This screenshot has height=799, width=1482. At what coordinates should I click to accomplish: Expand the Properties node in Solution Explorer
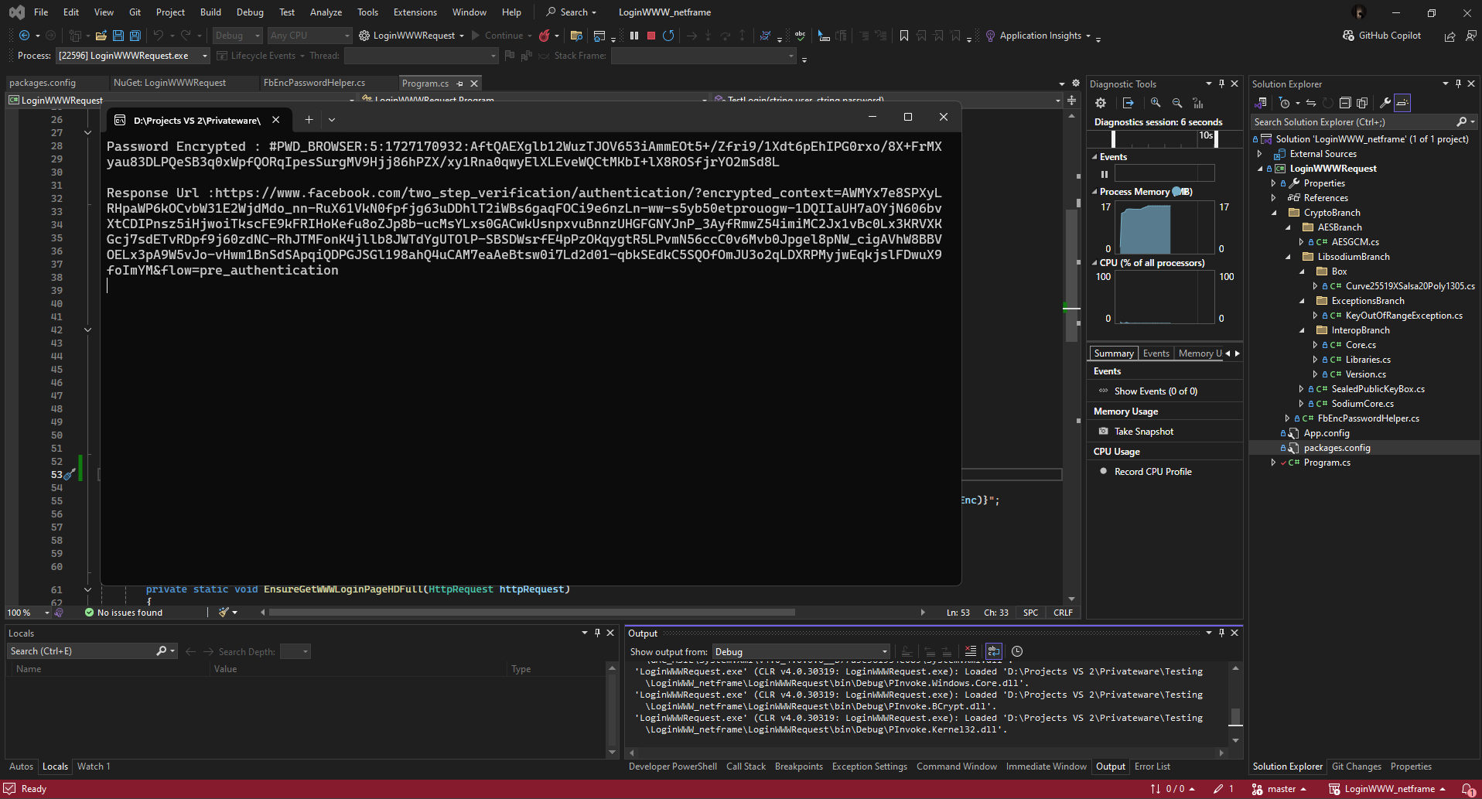pyautogui.click(x=1273, y=183)
